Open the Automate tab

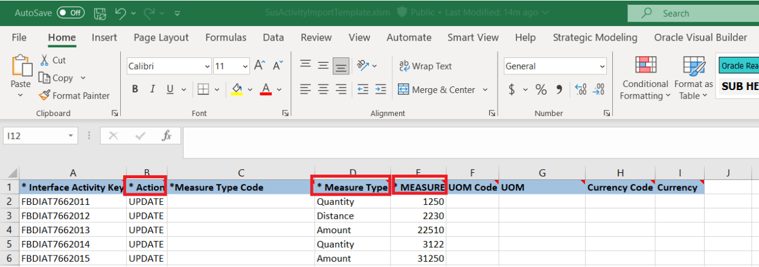[409, 37]
